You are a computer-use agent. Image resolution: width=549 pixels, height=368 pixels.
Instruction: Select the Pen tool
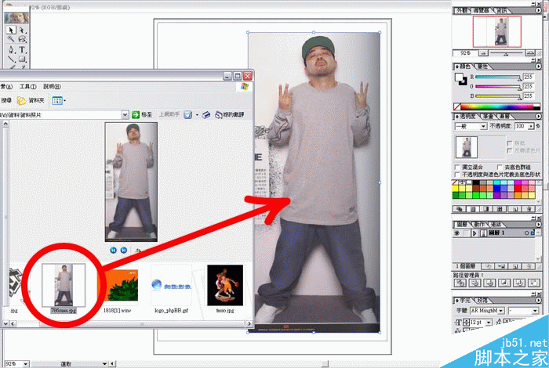click(x=11, y=49)
